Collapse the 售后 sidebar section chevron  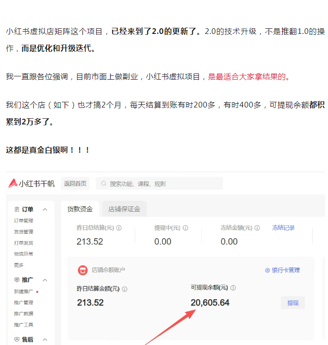pos(45,339)
